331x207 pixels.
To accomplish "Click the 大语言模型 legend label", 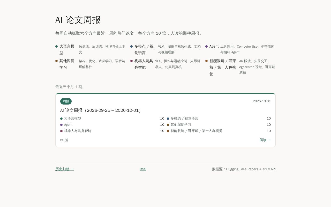I will click(x=67, y=49).
